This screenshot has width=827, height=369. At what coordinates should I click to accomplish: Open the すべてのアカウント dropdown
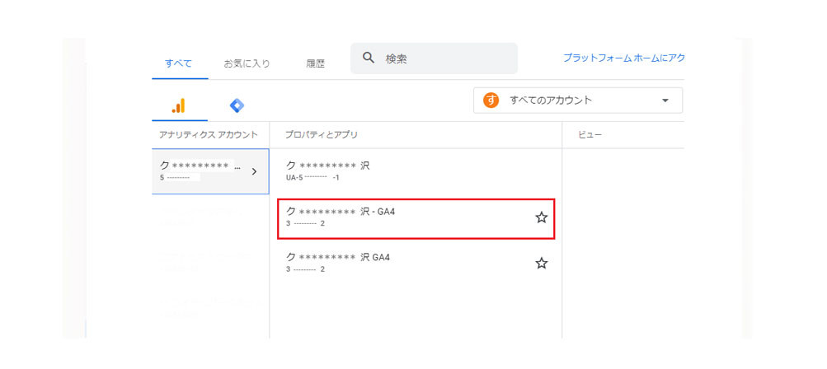(578, 100)
